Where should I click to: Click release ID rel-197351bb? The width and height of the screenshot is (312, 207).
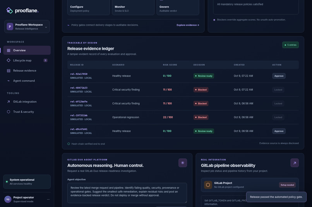click(x=79, y=115)
